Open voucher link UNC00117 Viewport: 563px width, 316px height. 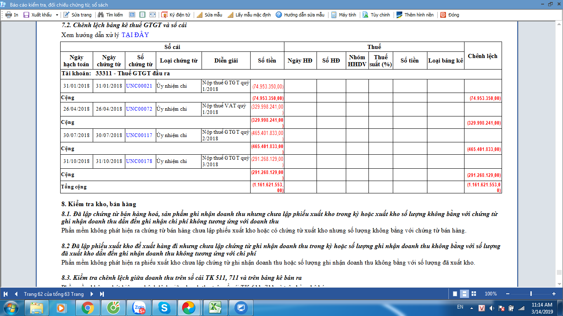tap(139, 135)
